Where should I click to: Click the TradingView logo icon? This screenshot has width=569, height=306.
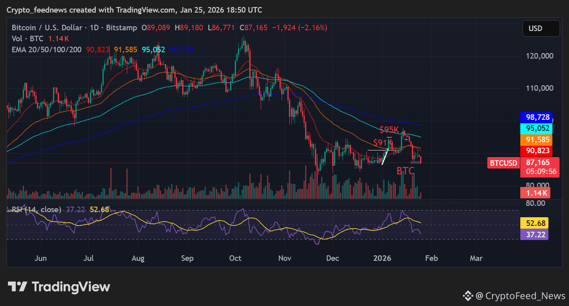[17, 287]
